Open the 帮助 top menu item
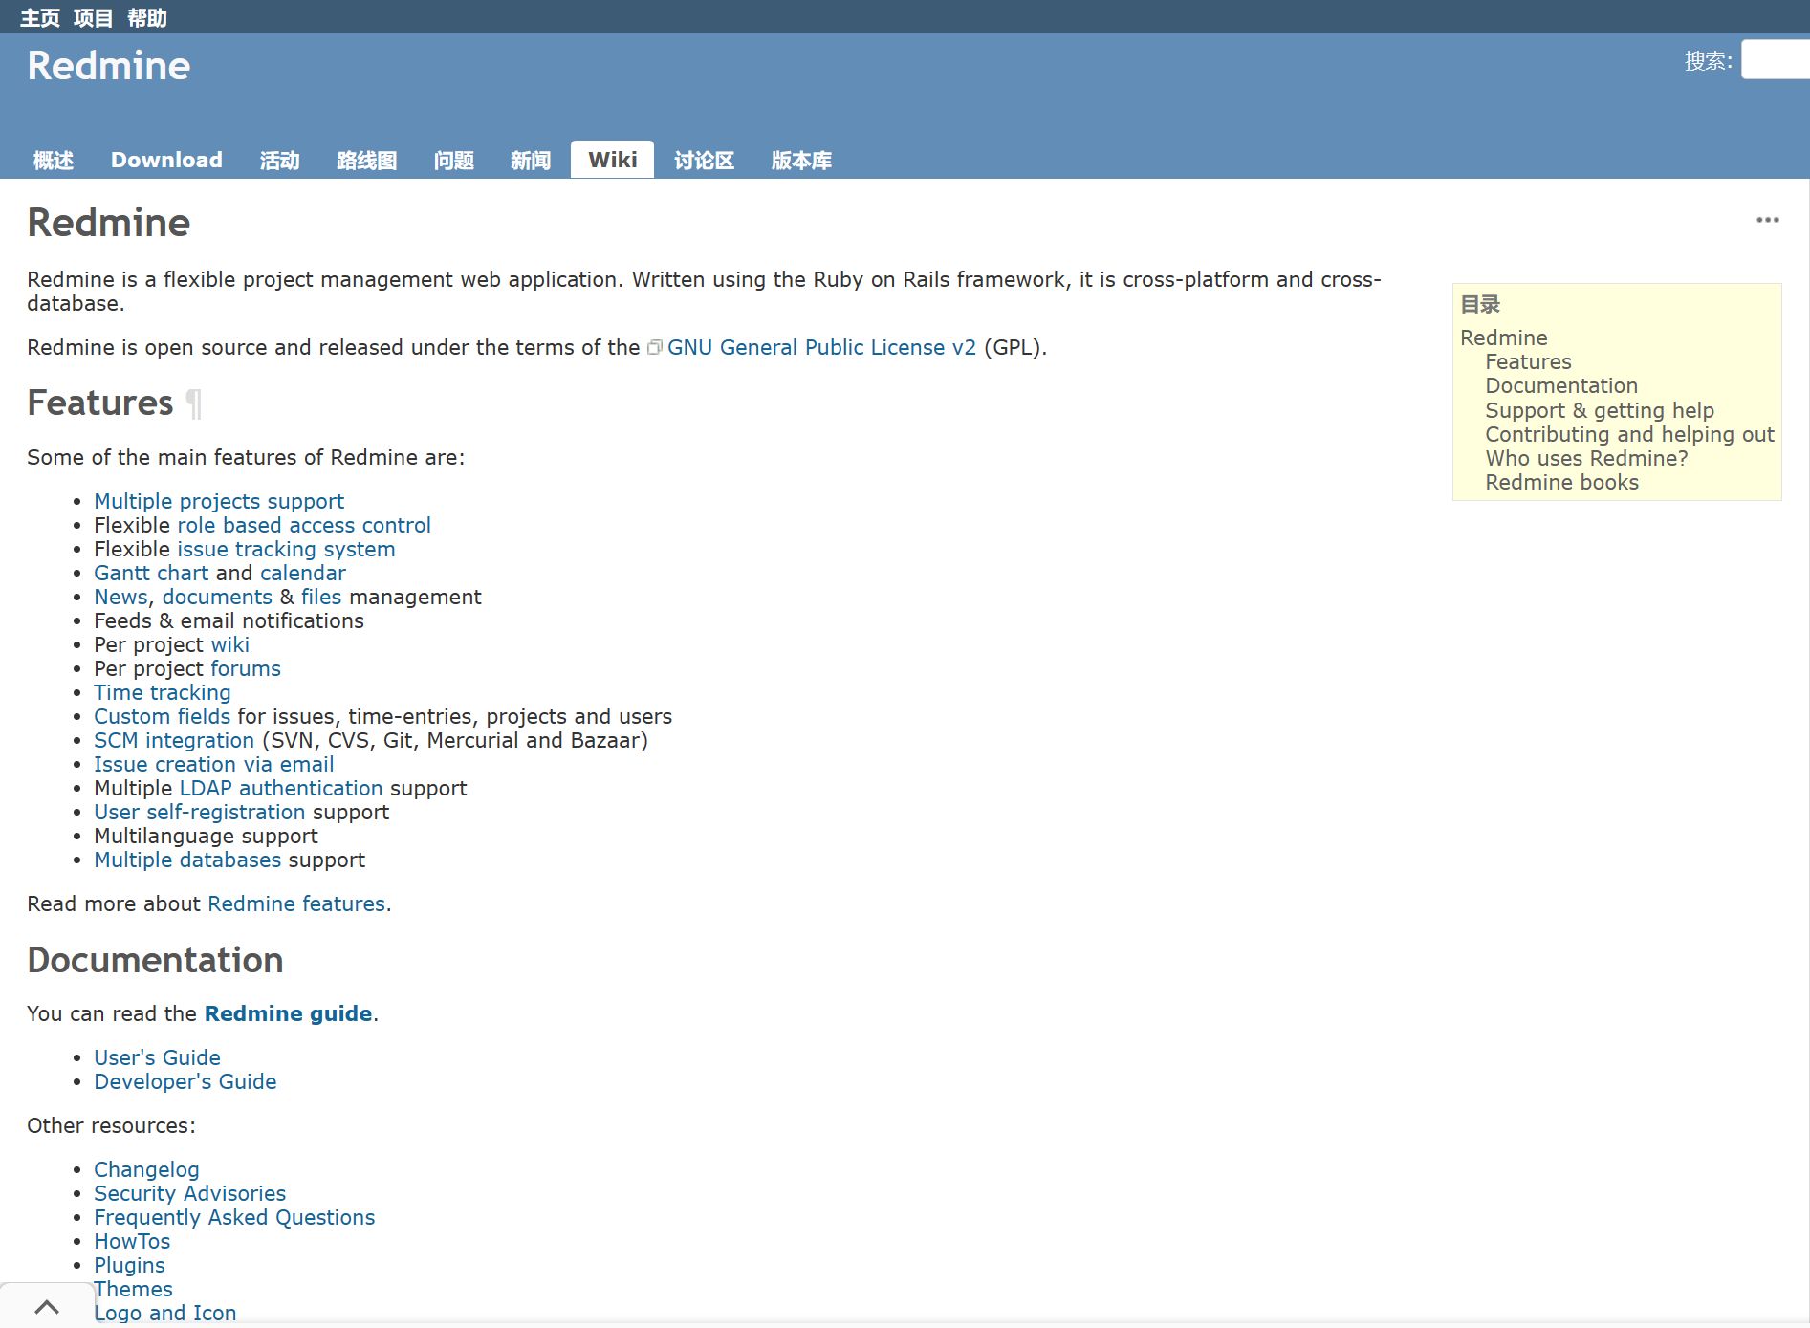1810x1328 pixels. pyautogui.click(x=147, y=17)
